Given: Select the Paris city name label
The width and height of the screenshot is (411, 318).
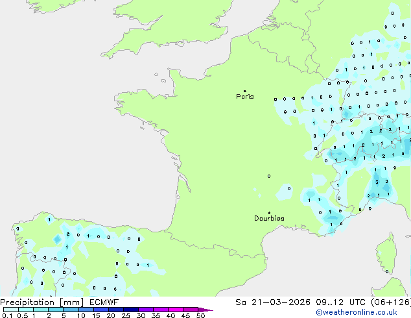Looking at the screenshot, I should (x=245, y=97).
